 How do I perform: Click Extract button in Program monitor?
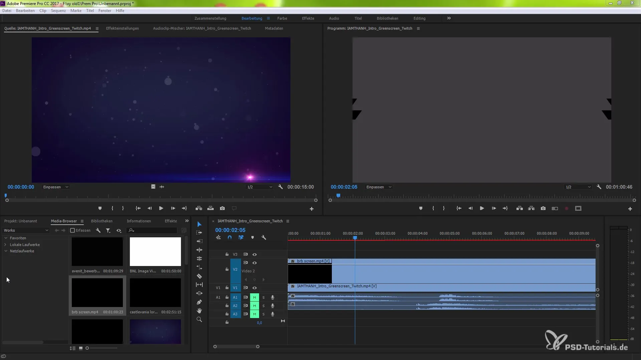(531, 208)
